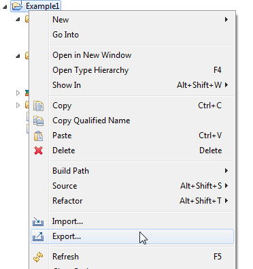Image resolution: width=253 pixels, height=269 pixels.
Task: Click the Alt+Shift+W shortcut text
Action: point(199,85)
